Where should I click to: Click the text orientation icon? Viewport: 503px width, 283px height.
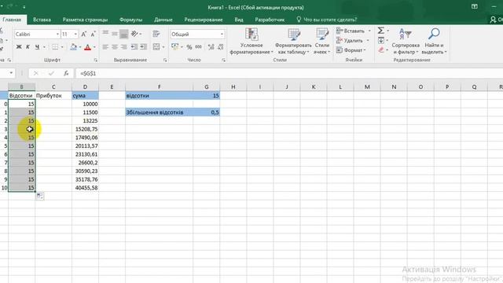coord(134,33)
